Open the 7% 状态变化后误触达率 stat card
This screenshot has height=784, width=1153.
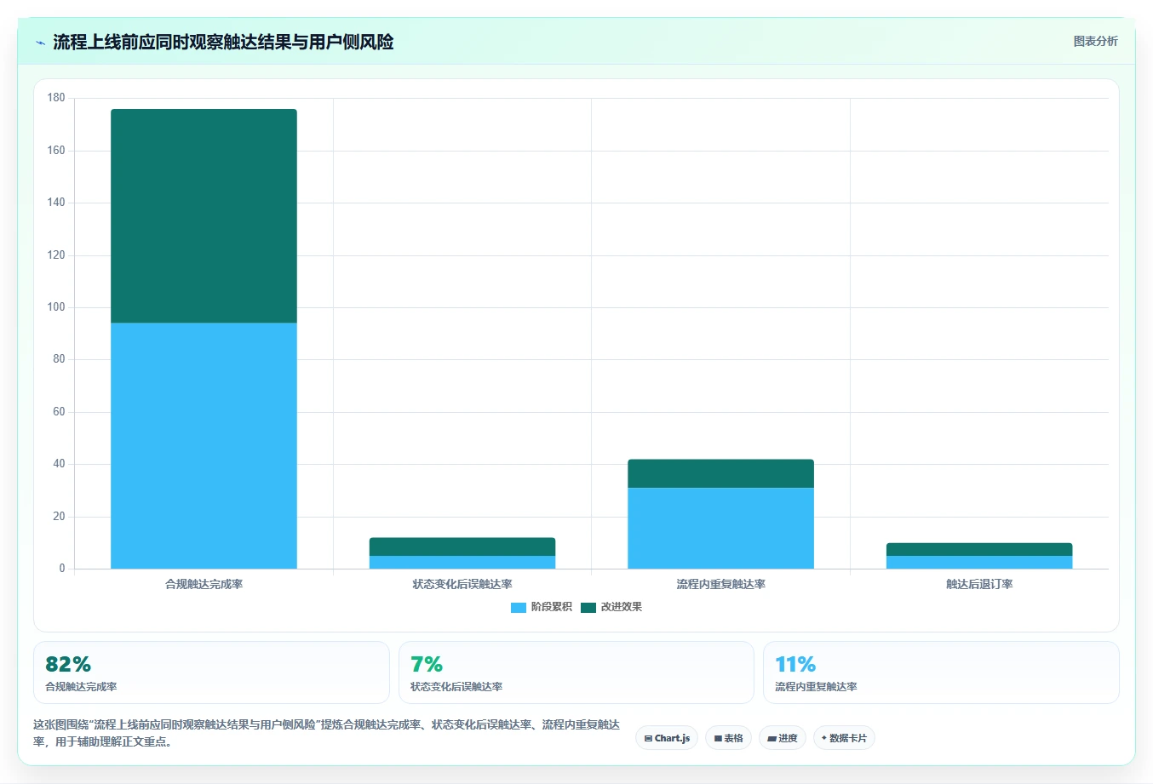[x=576, y=672]
